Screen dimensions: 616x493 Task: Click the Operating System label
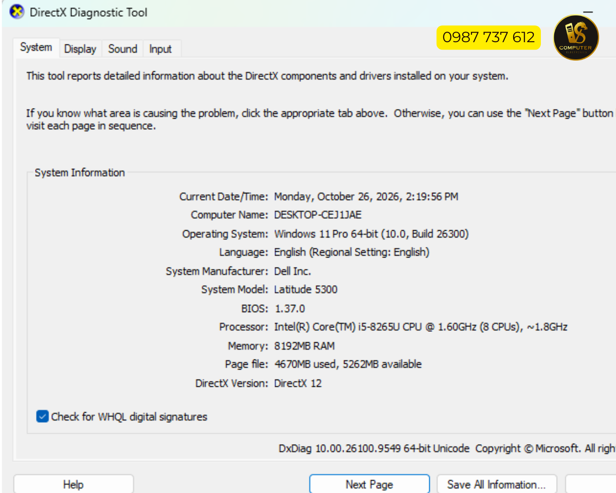[225, 234]
